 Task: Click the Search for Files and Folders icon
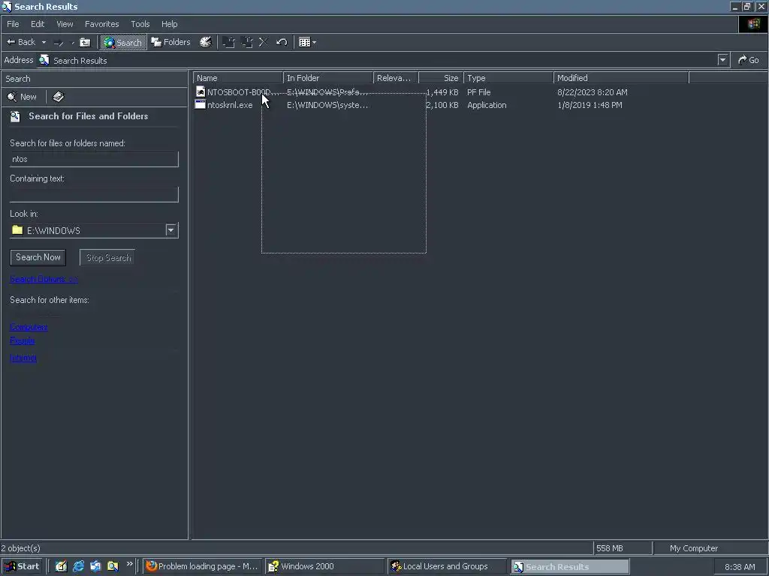tap(15, 116)
